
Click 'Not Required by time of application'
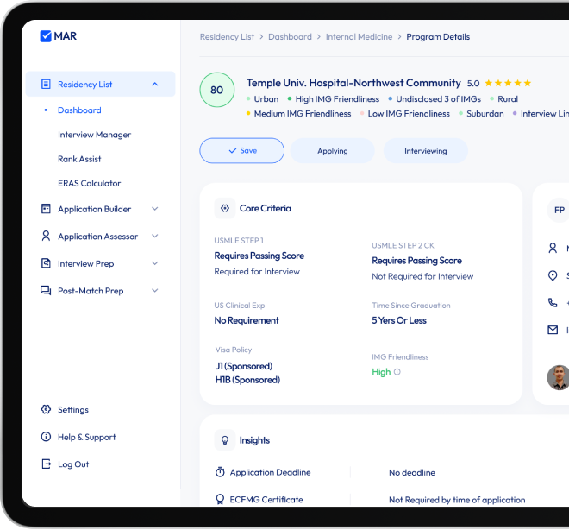pyautogui.click(x=457, y=500)
